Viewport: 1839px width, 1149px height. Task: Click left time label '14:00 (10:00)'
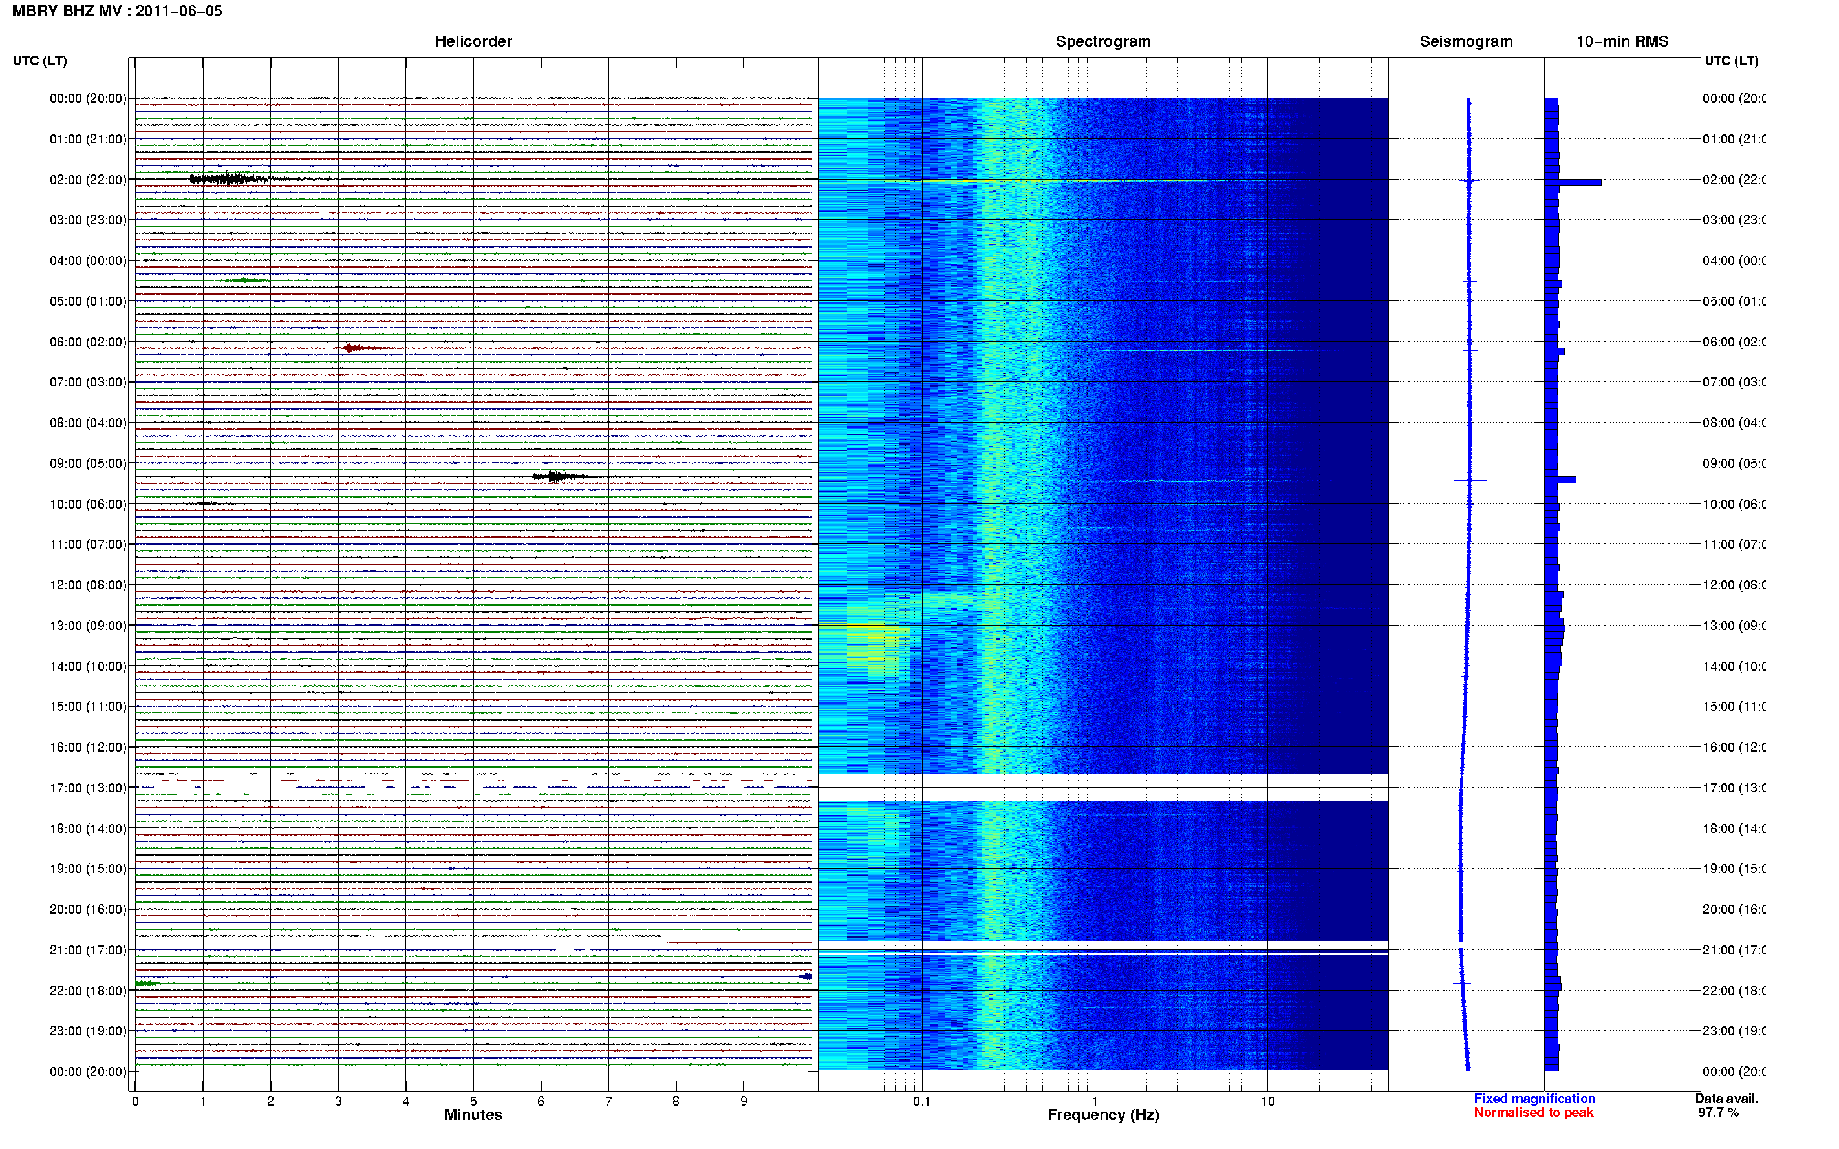(88, 666)
